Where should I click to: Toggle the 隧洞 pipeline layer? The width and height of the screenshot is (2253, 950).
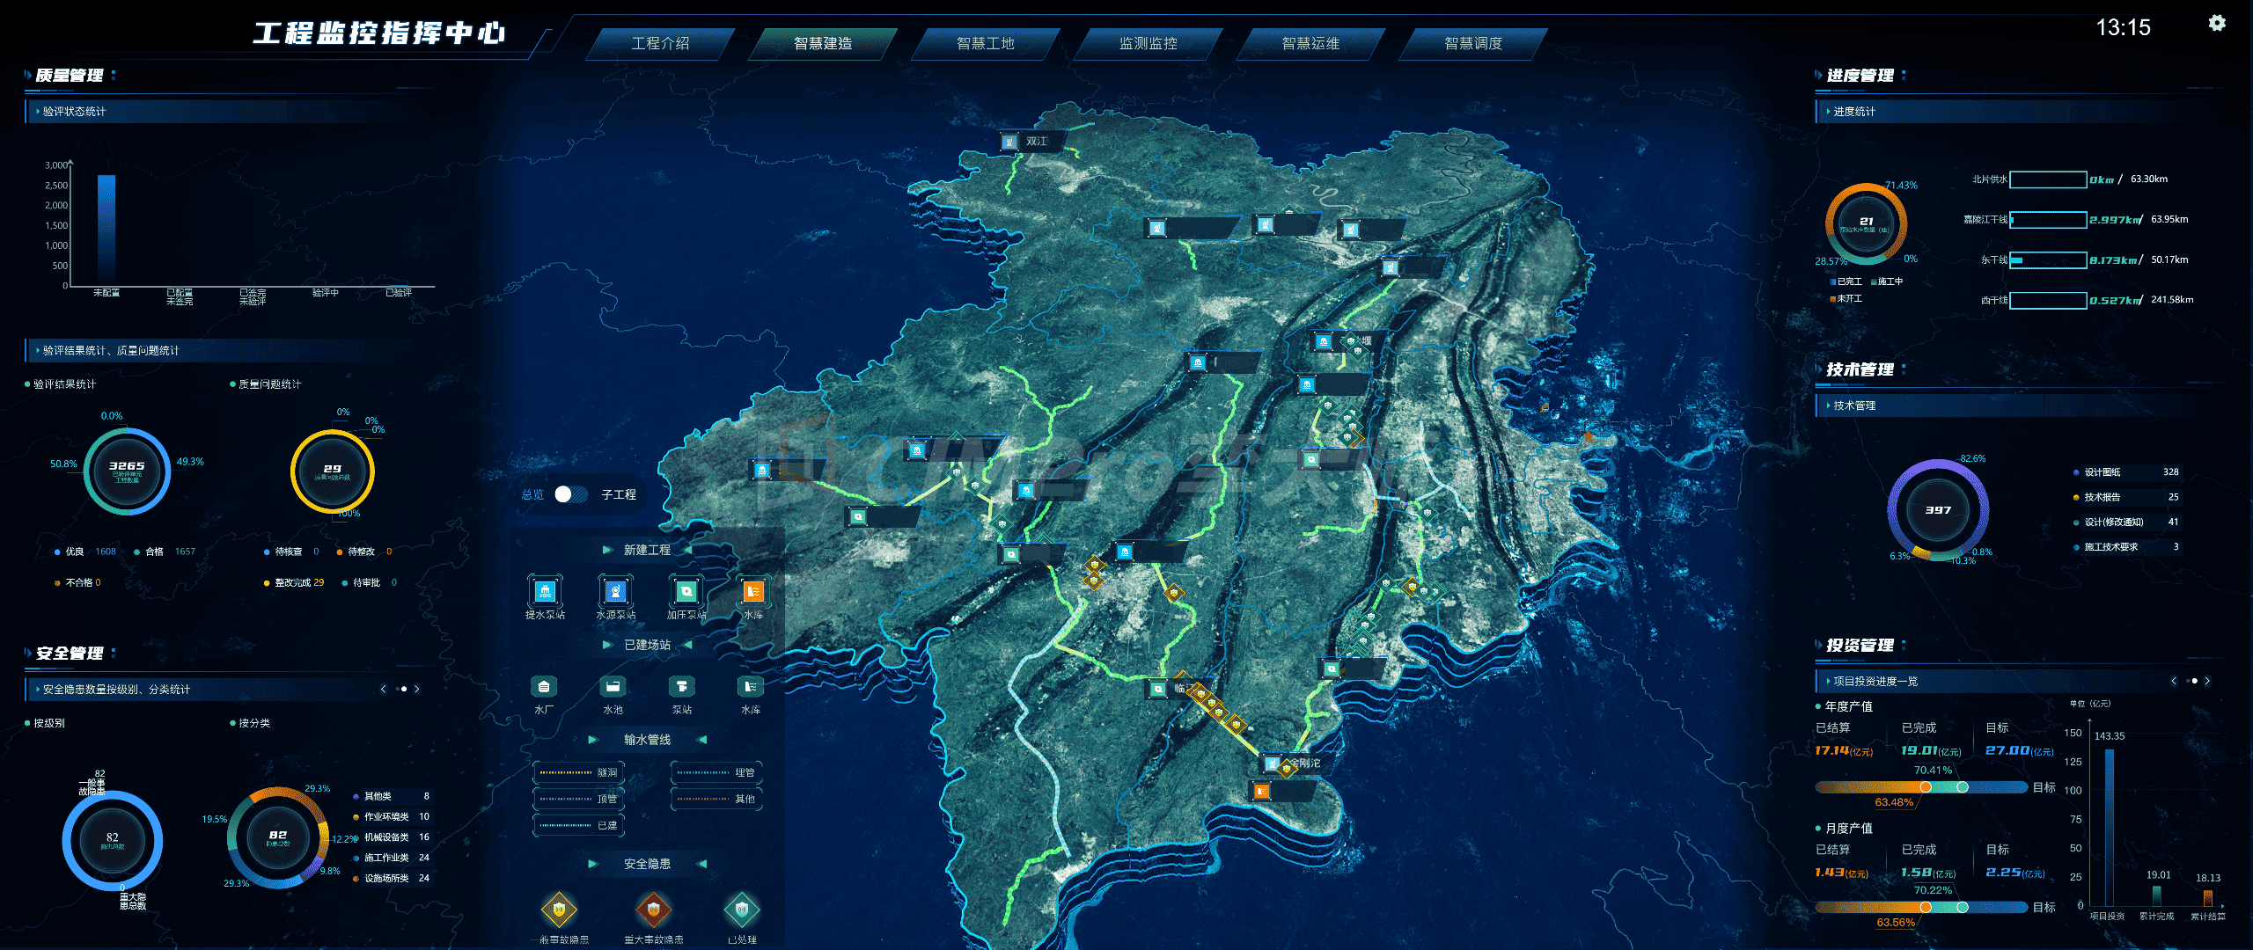coord(578,772)
